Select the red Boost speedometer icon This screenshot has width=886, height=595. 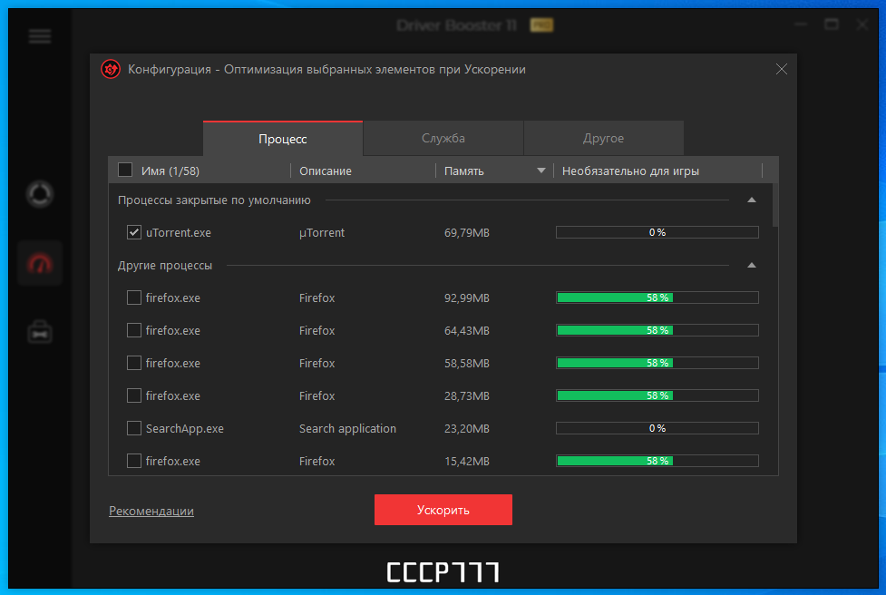coord(40,263)
